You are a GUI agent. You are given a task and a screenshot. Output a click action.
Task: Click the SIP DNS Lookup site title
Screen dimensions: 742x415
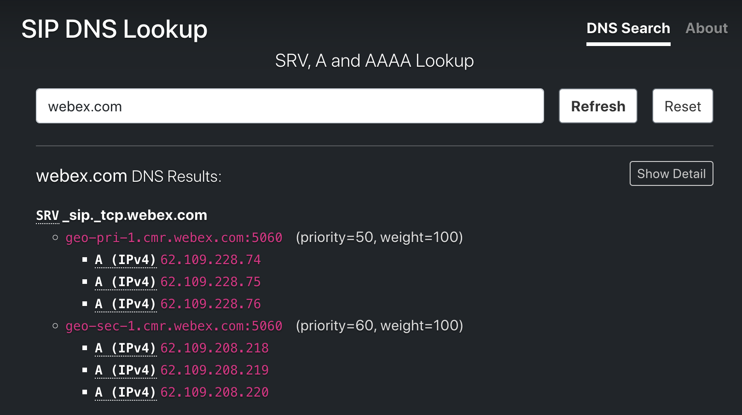[114, 29]
